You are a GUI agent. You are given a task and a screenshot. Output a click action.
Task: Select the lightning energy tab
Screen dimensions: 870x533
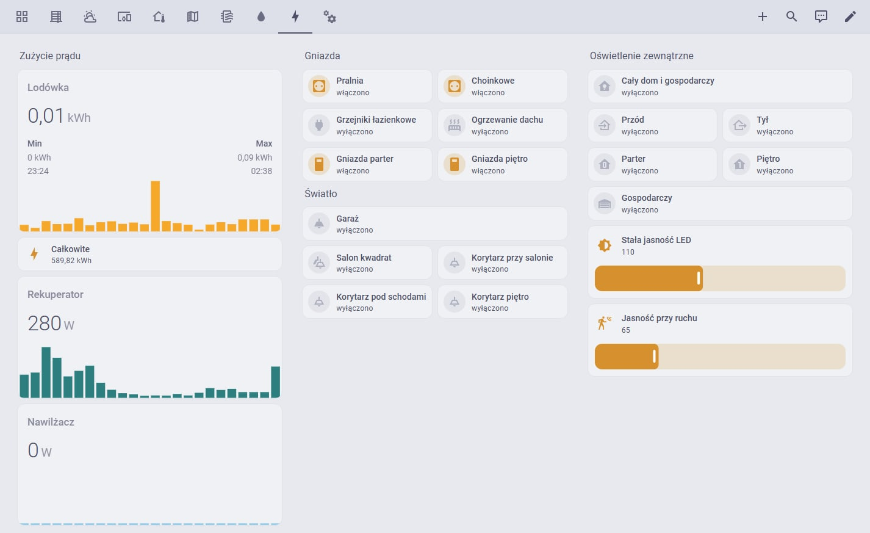tap(295, 16)
